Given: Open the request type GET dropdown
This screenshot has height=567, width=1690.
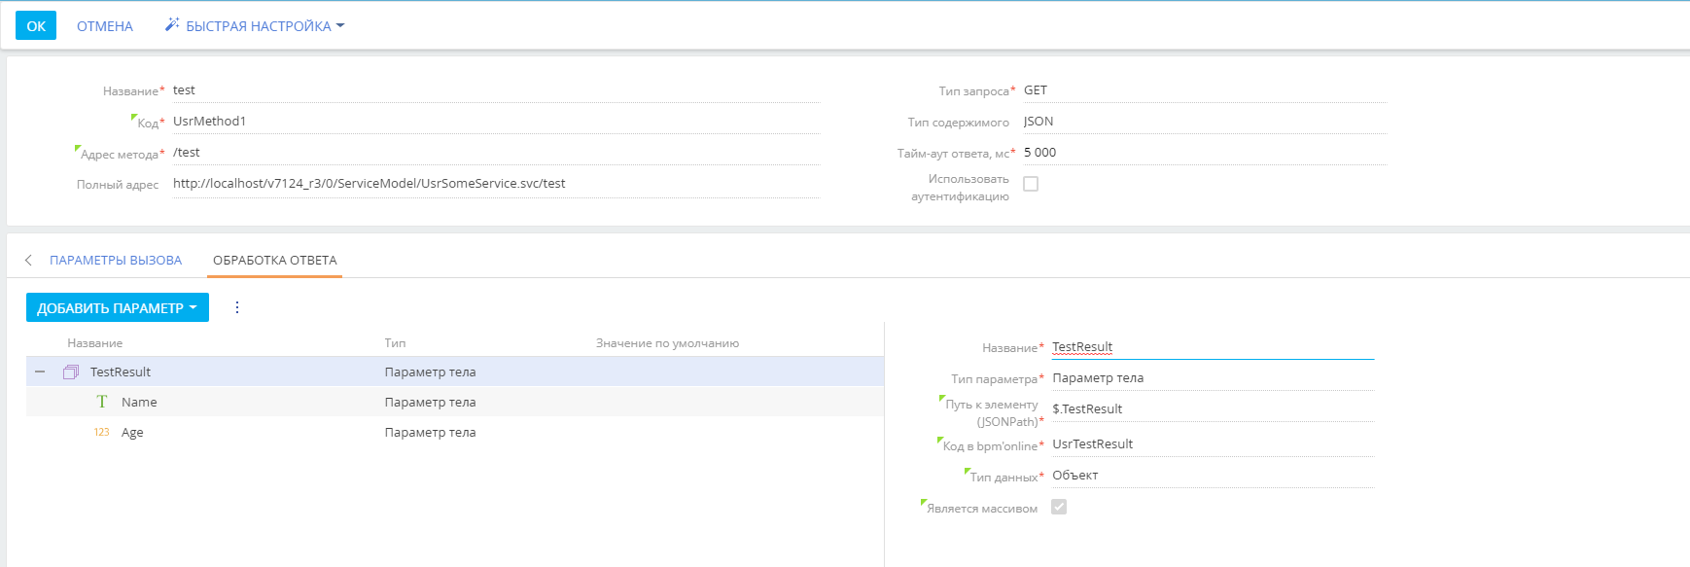Looking at the screenshot, I should point(1205,90).
